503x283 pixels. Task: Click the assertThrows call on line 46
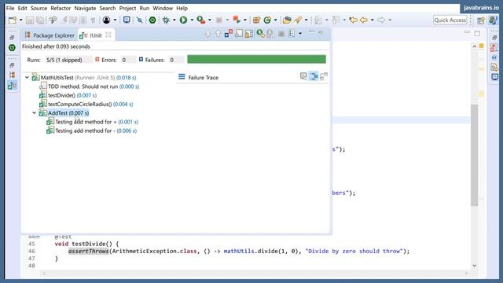(88, 252)
